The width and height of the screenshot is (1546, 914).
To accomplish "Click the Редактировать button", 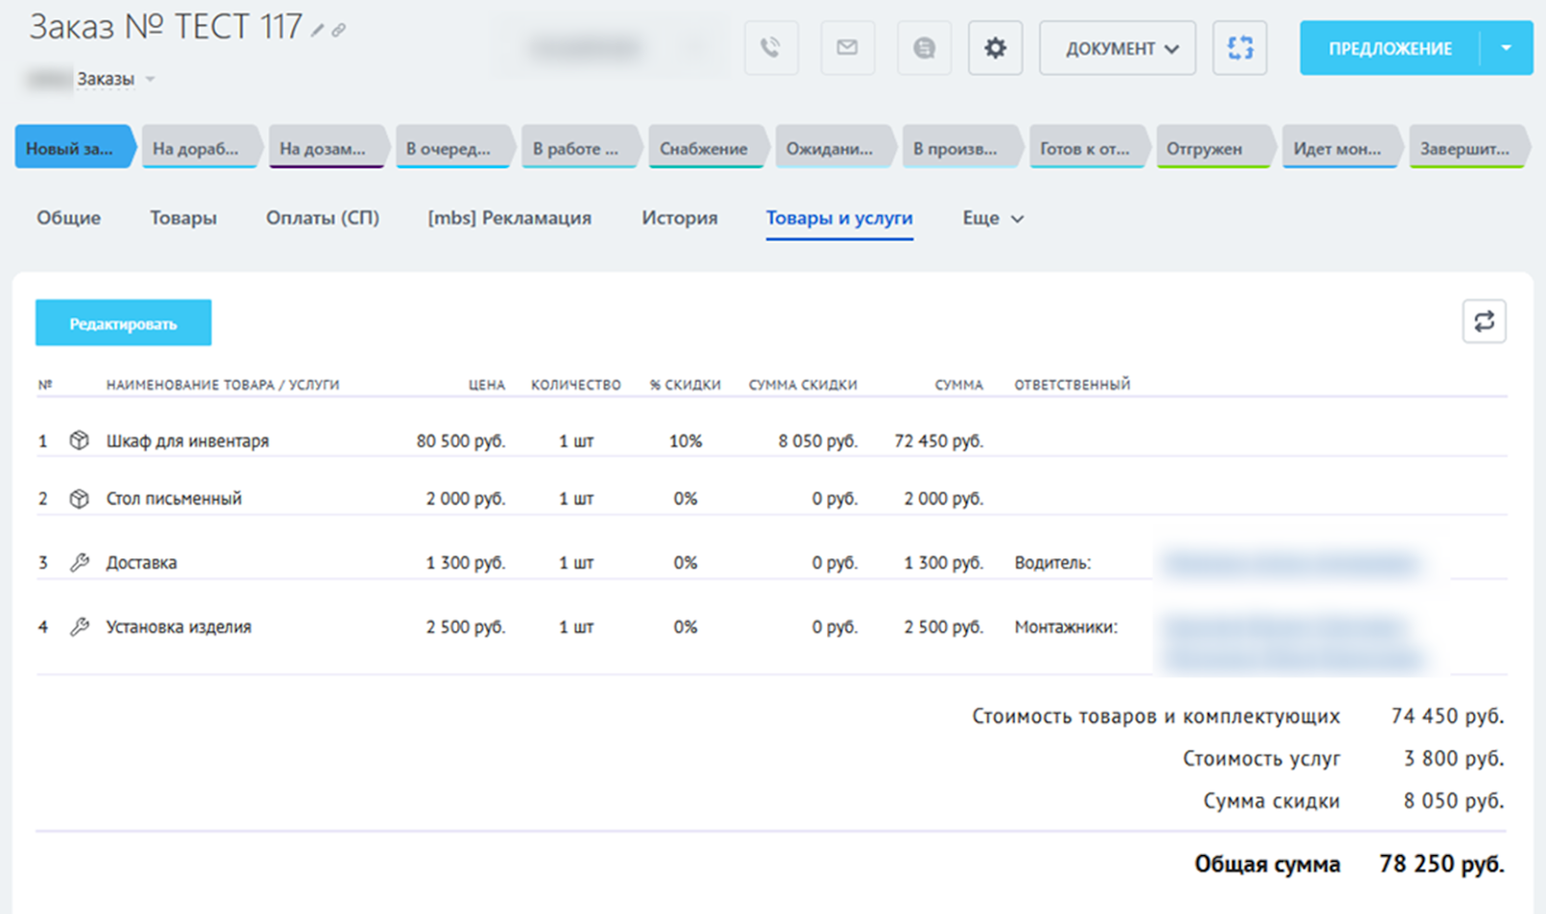I will [124, 323].
